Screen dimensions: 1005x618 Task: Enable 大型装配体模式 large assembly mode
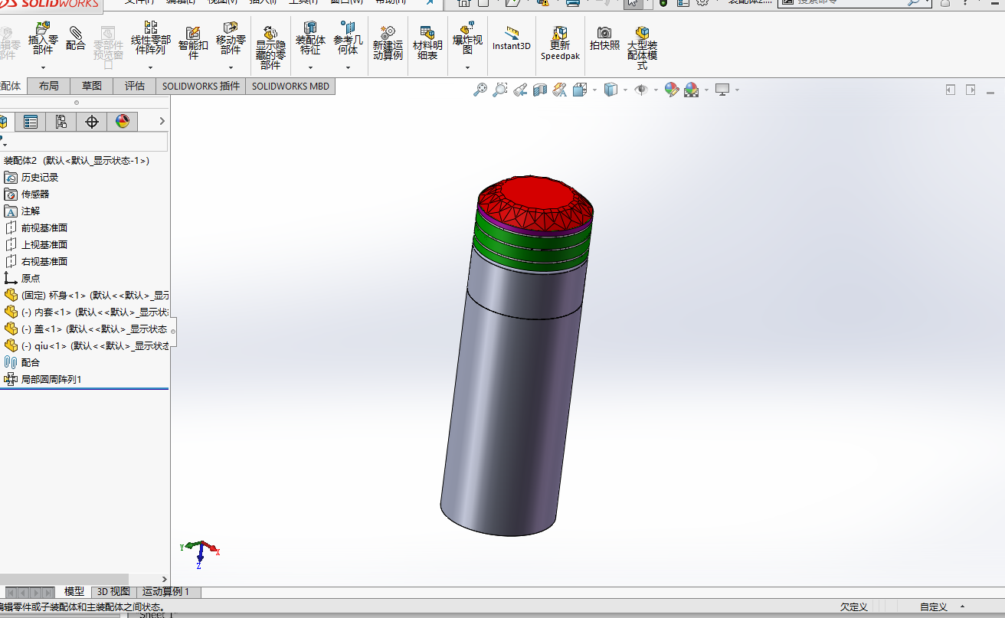(x=642, y=47)
